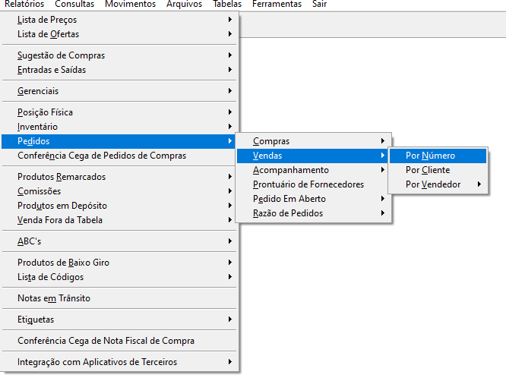506x381 pixels.
Task: Open the Ferramentas menu
Action: (277, 5)
